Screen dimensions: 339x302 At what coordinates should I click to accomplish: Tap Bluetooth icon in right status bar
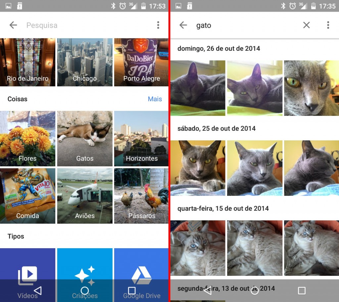pos(283,6)
